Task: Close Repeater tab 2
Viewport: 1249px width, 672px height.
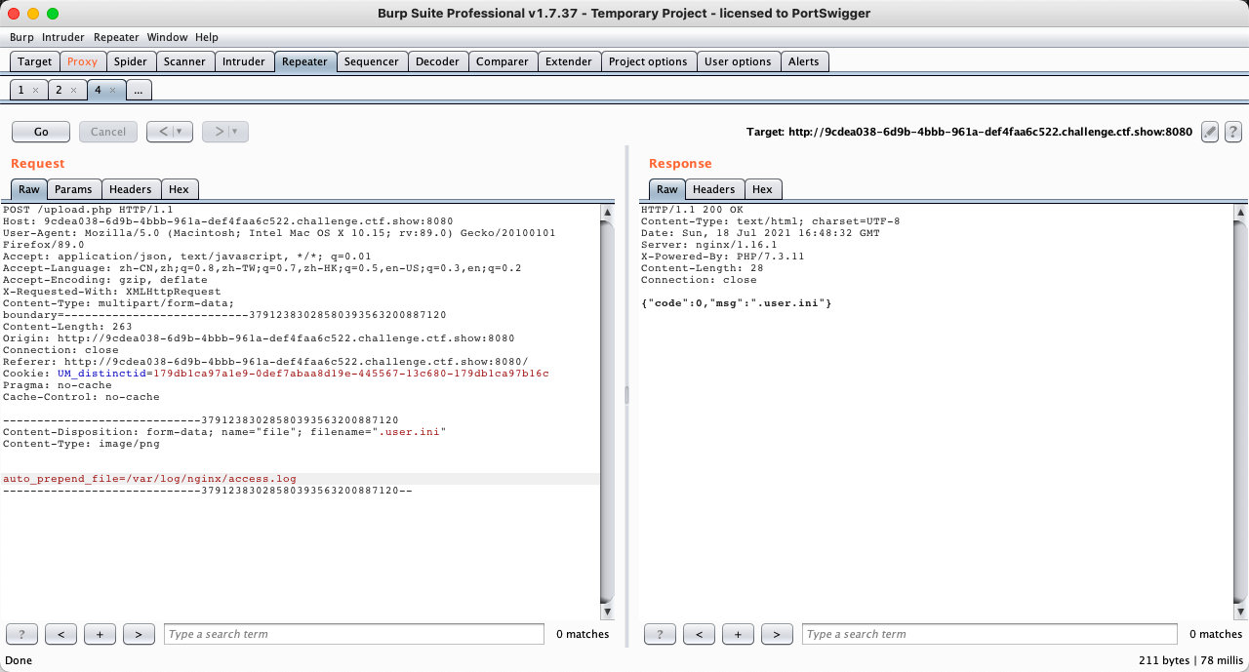Action: click(x=73, y=90)
